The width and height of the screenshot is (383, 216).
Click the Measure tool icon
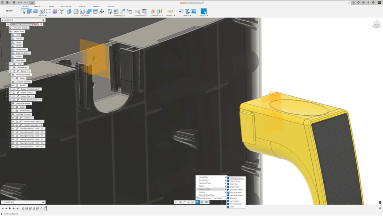171,11
